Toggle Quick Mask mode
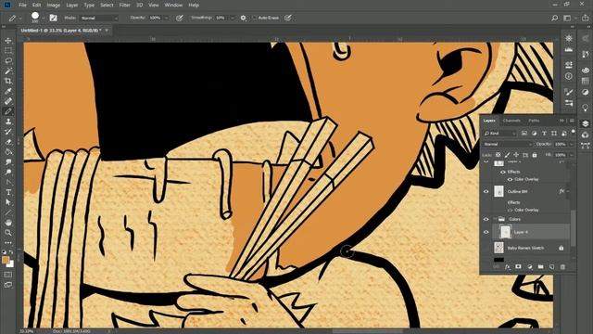This screenshot has width=593, height=334. pos(8,275)
